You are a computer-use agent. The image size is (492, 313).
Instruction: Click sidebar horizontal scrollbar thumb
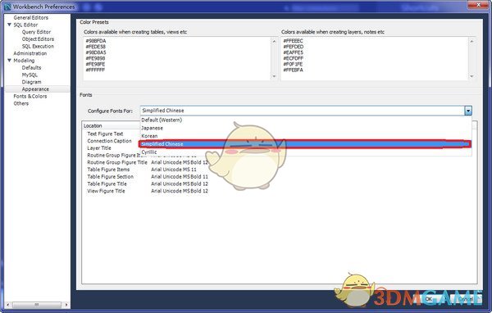point(36,305)
